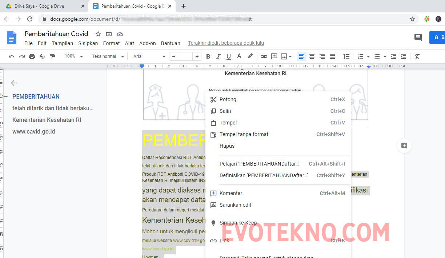445x258 pixels.
Task: Insert a link using the toolbar chain icon
Action: point(264,56)
